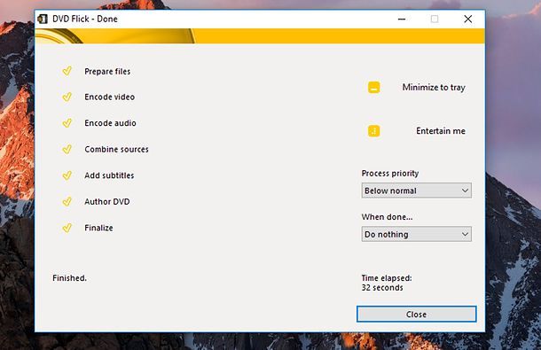Screen dimensions: 541x350
Task: Click the Finalize checkmark icon
Action: (x=67, y=228)
